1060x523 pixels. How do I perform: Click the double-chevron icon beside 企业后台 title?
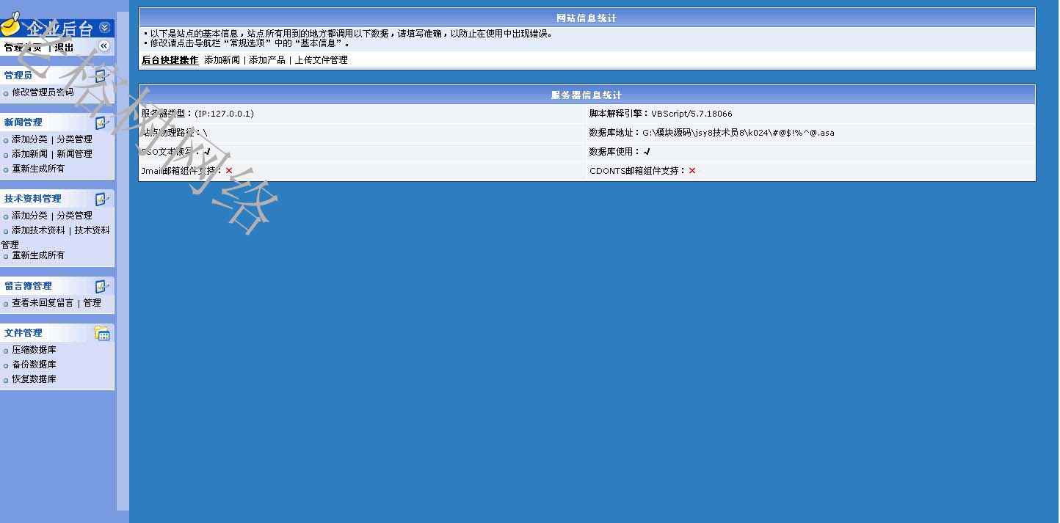coord(104,27)
